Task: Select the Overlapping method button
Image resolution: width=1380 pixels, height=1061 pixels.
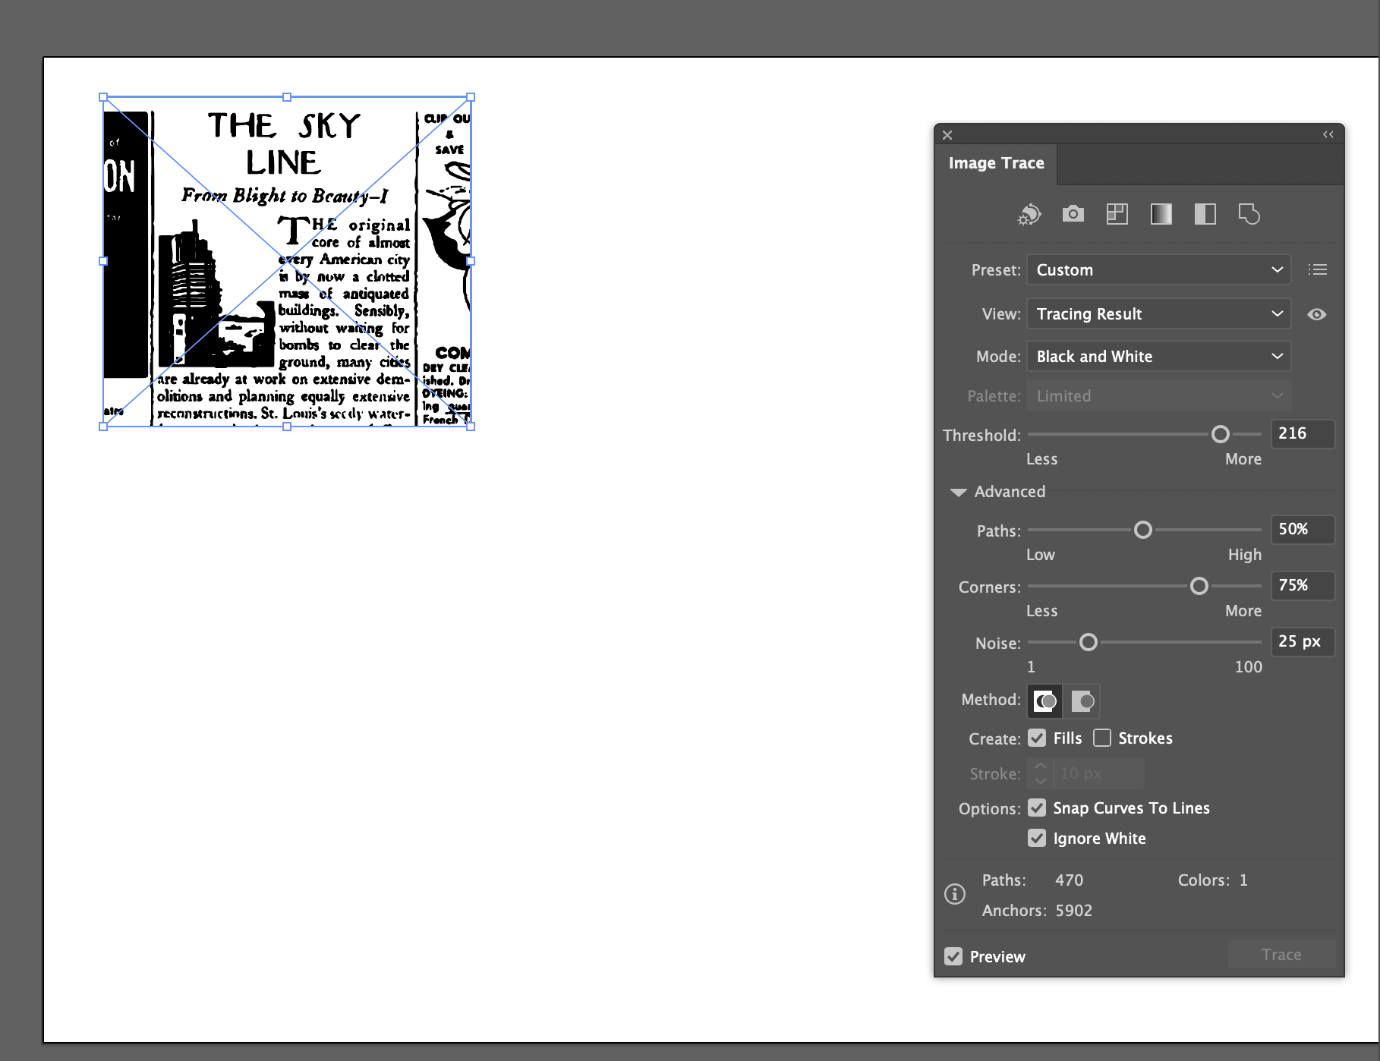Action: click(x=1082, y=701)
